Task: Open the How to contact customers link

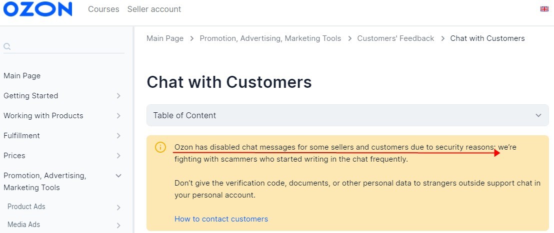Action: pyautogui.click(x=221, y=219)
